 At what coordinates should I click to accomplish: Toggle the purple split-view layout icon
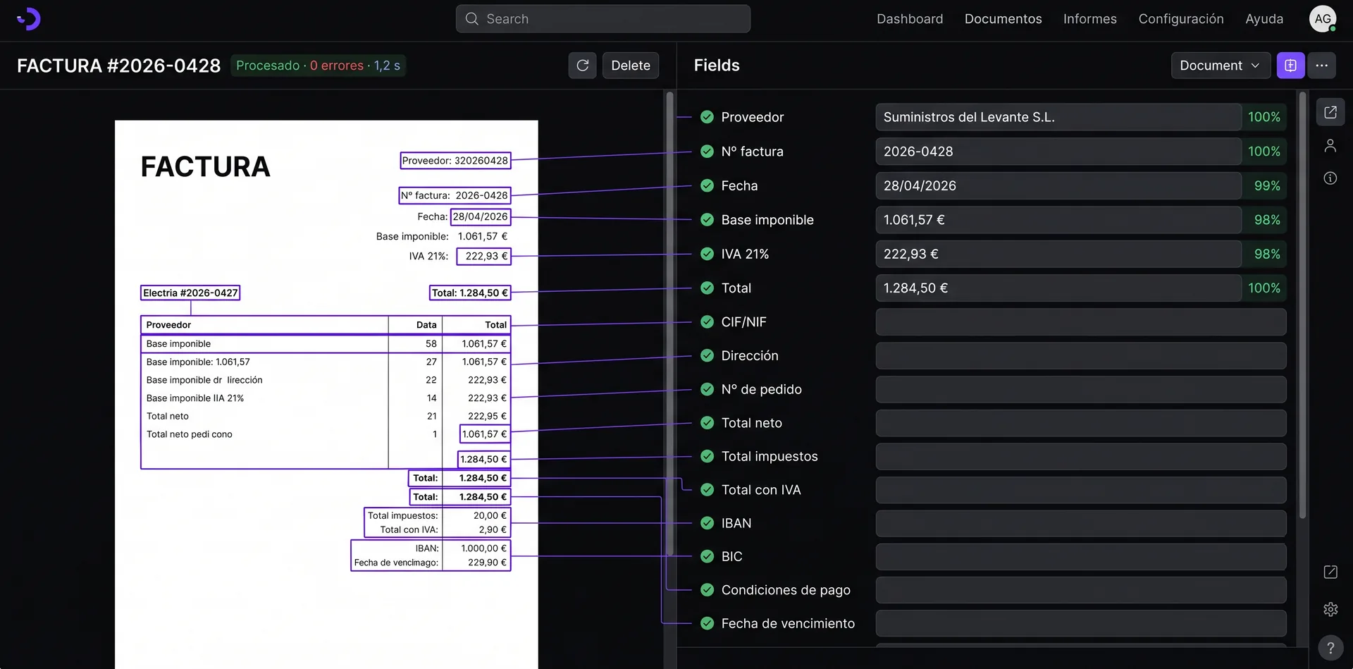coord(1290,66)
